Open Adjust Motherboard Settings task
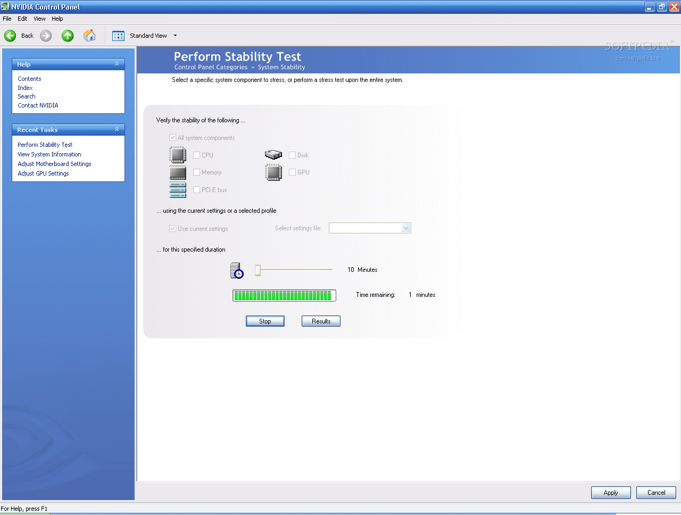 (x=54, y=164)
